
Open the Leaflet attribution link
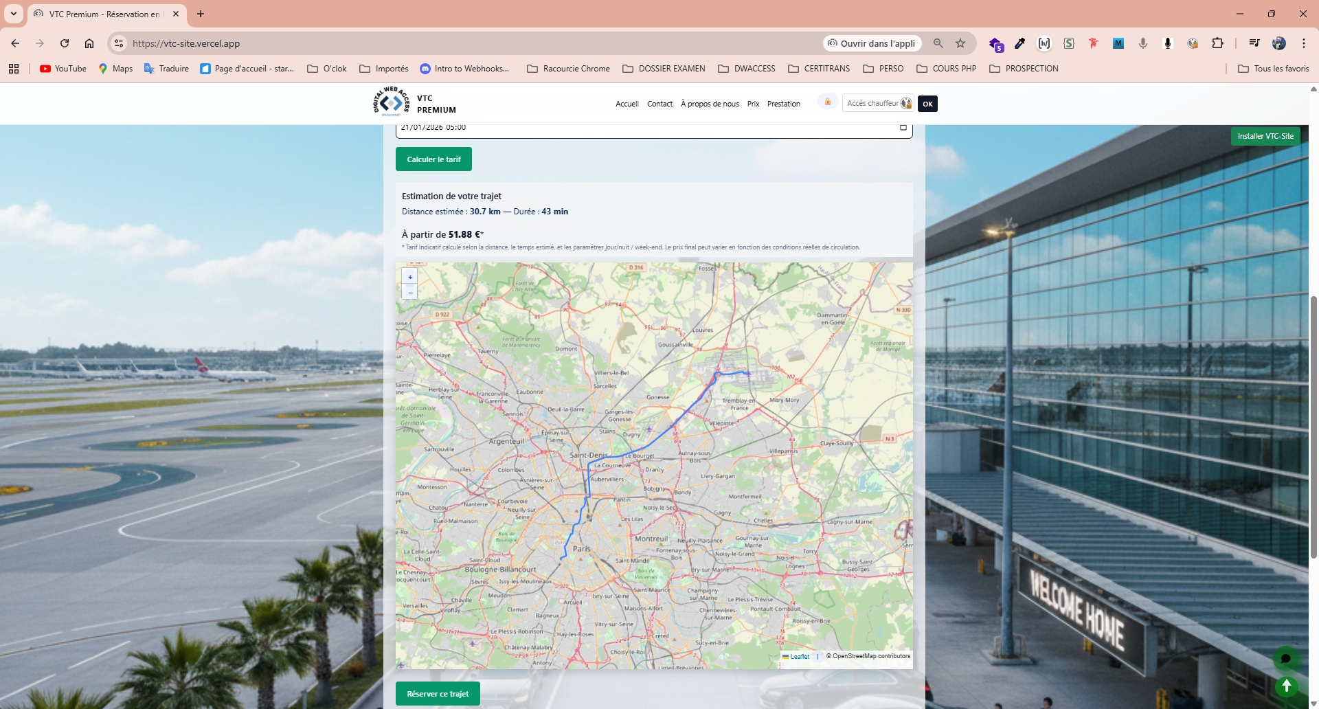tap(798, 656)
